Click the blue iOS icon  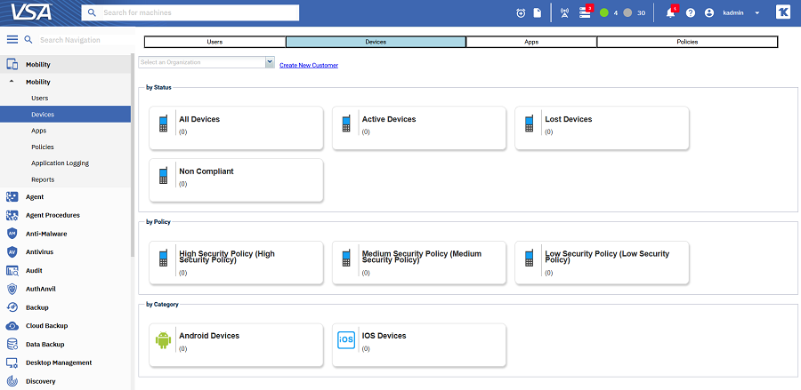click(346, 340)
